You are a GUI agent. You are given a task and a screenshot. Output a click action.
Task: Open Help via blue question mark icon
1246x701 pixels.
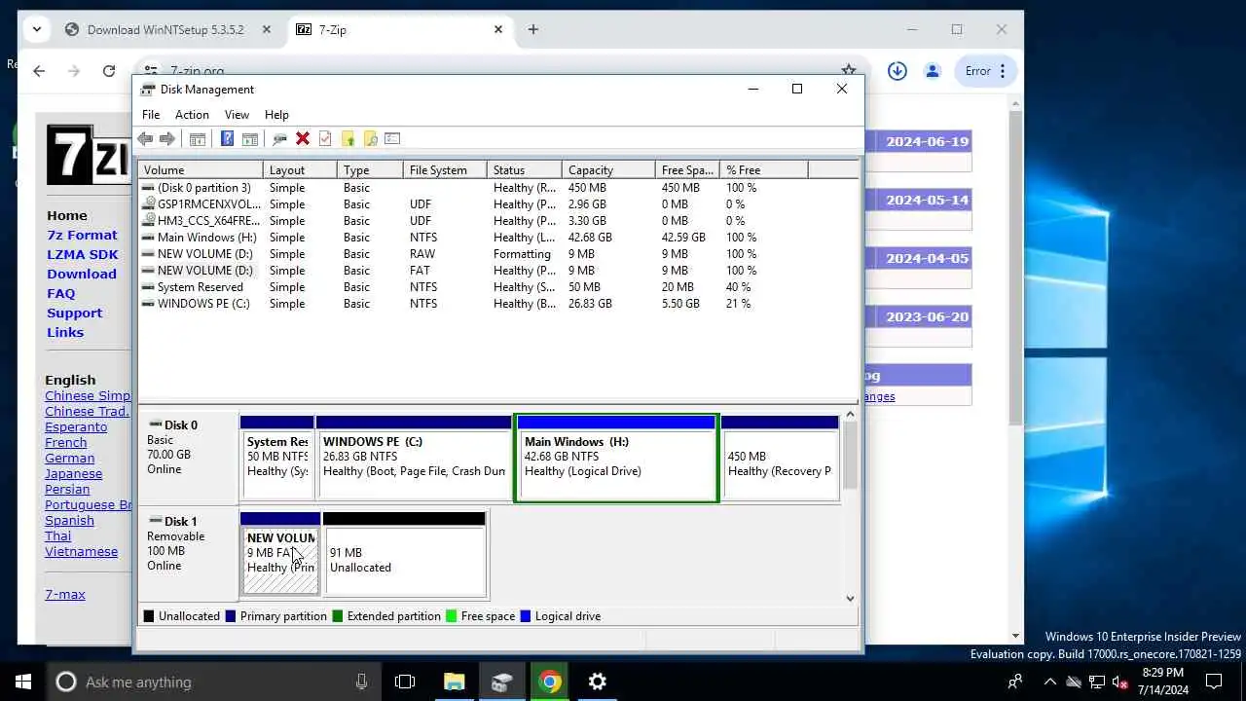click(x=227, y=139)
